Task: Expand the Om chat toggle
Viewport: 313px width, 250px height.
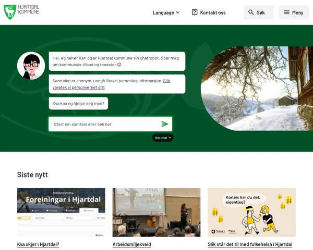Action: [163, 137]
